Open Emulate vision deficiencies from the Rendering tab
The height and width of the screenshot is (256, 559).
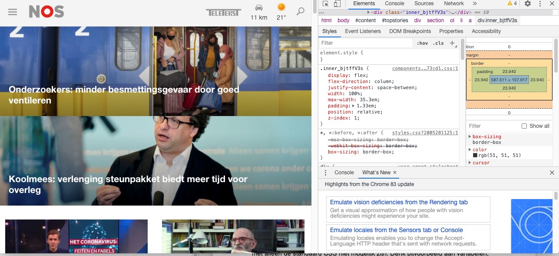pyautogui.click(x=399, y=202)
